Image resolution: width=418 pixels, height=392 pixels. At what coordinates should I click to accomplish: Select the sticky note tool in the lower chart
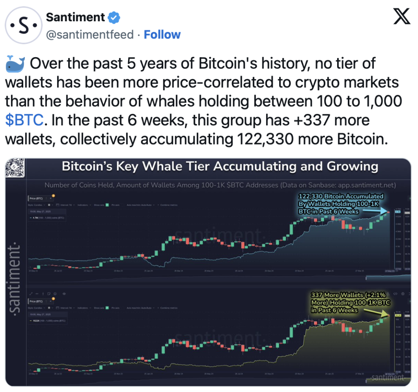point(49,294)
